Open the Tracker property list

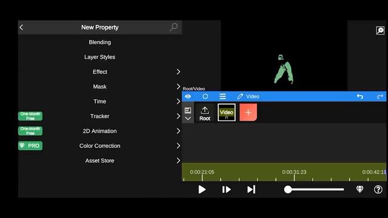tap(99, 116)
